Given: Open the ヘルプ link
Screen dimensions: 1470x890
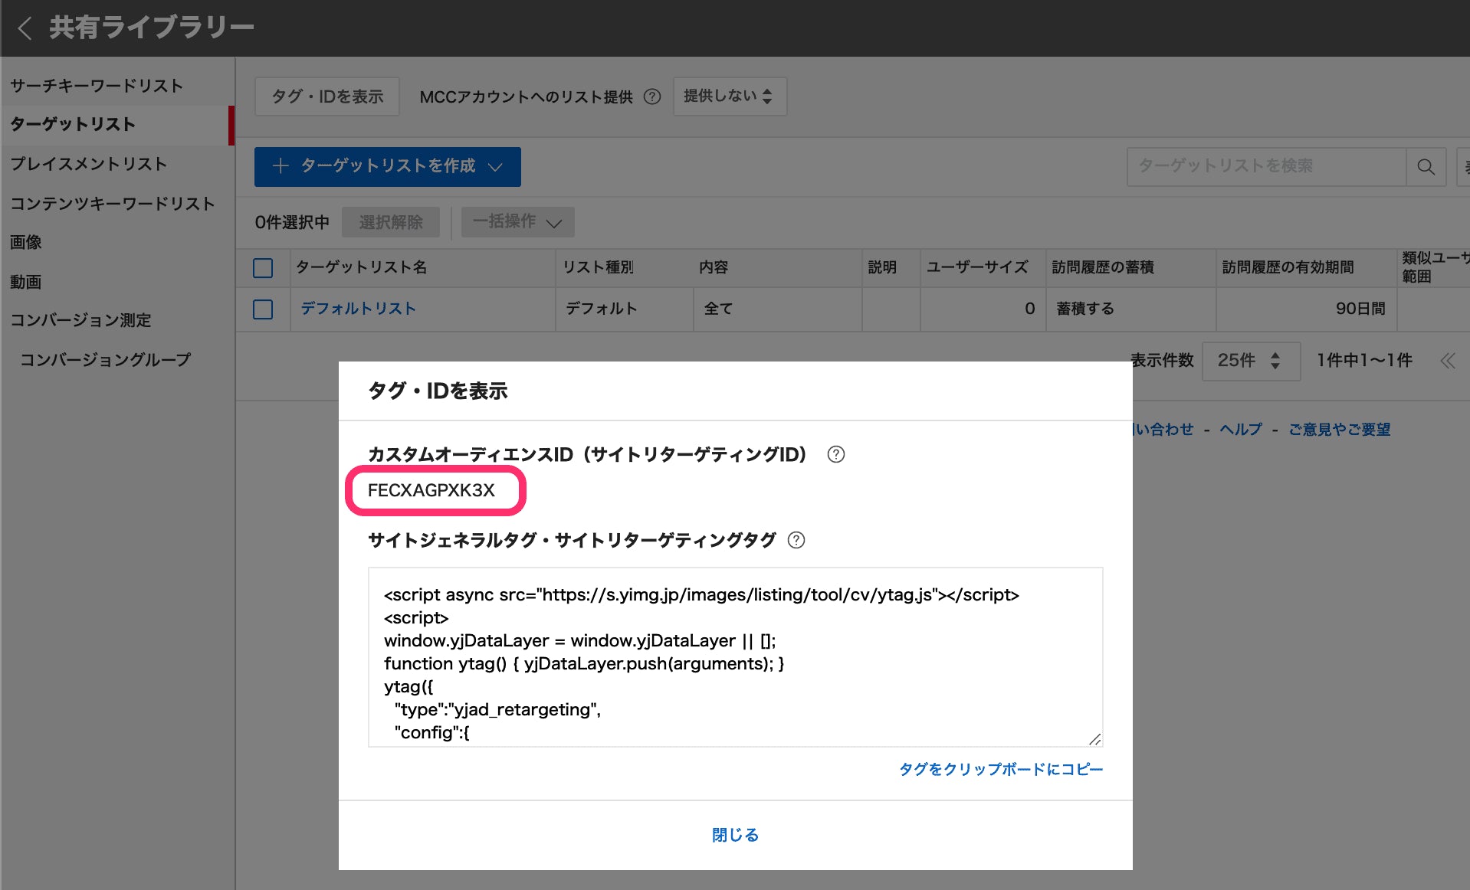Looking at the screenshot, I should point(1240,430).
